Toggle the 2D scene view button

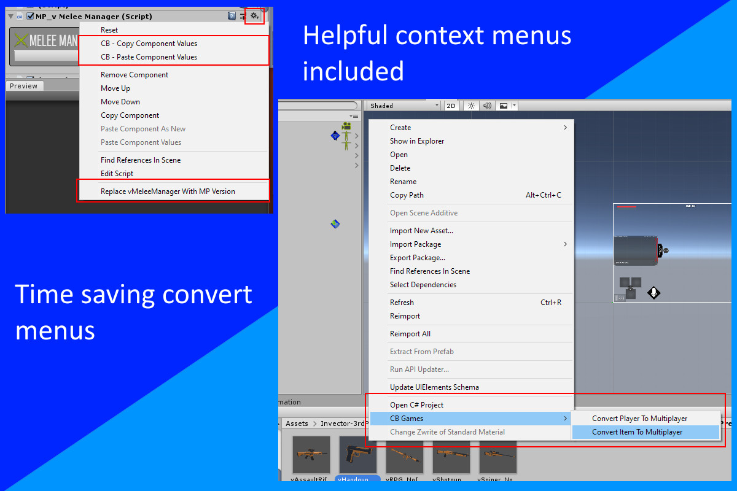(451, 106)
